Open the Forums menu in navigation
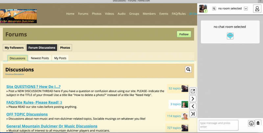The image size is (263, 133). (x=83, y=14)
